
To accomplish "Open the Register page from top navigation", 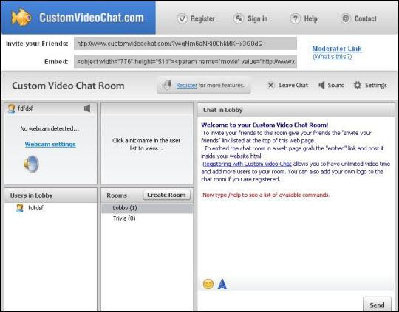I will point(202,18).
